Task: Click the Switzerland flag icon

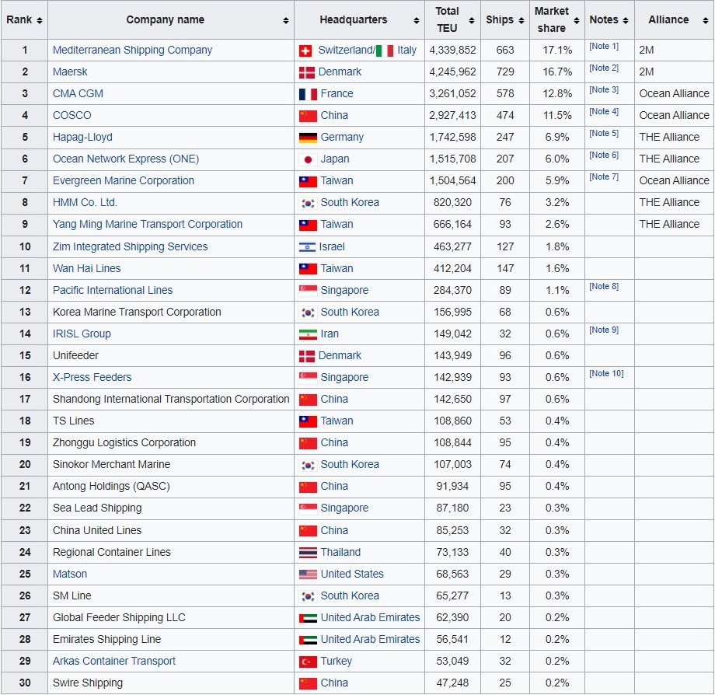Action: coord(305,51)
